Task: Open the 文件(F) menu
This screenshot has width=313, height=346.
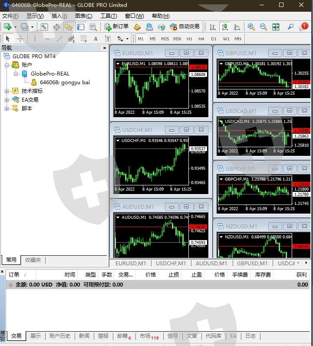Action: (10, 16)
